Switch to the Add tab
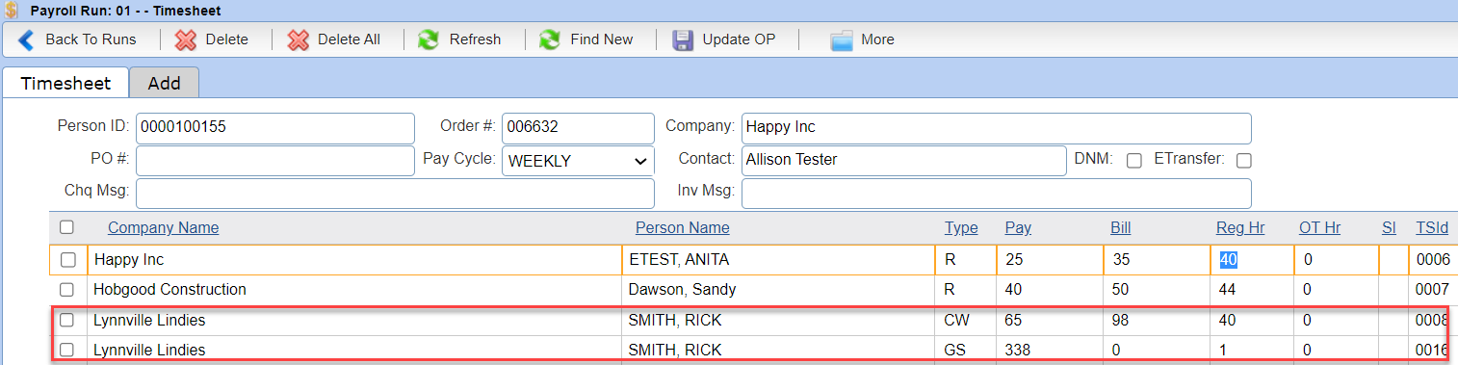This screenshot has width=1458, height=365. [164, 83]
